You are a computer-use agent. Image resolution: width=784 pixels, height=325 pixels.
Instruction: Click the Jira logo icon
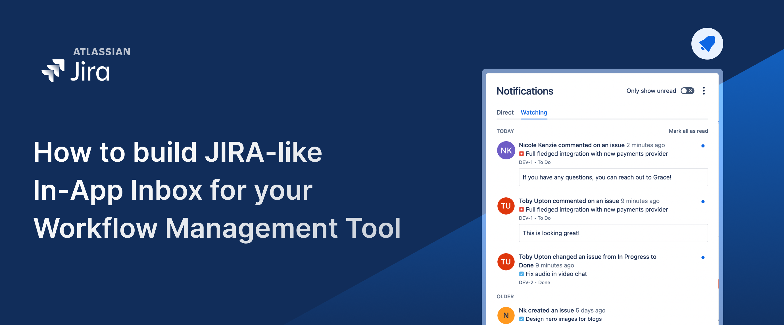pos(53,71)
